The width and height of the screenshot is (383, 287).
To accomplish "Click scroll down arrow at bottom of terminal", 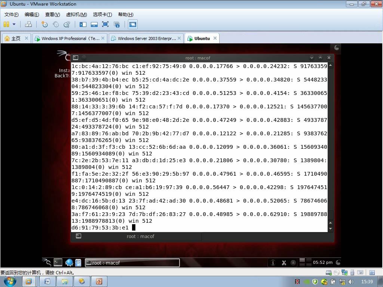I will pyautogui.click(x=331, y=229).
